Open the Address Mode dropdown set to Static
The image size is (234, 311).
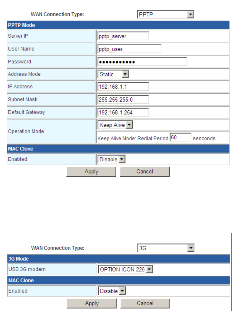click(x=113, y=74)
